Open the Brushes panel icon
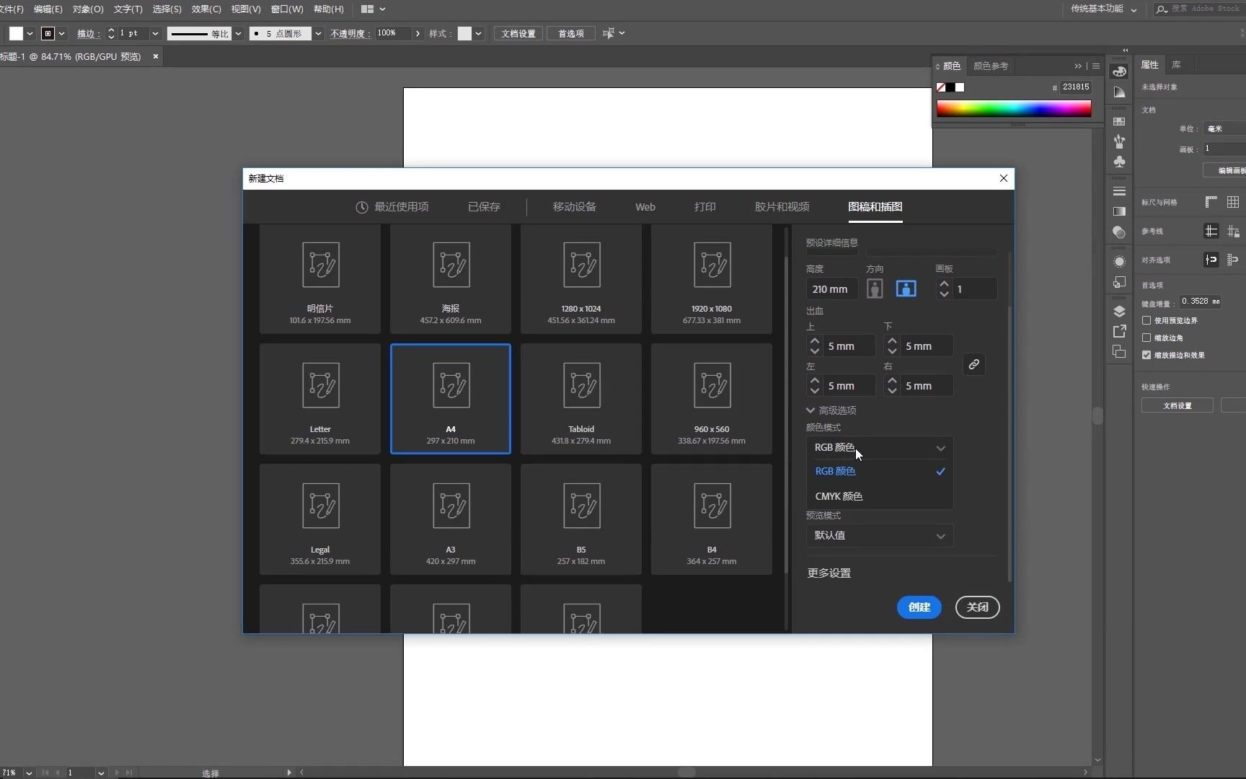1246x779 pixels. point(1119,141)
